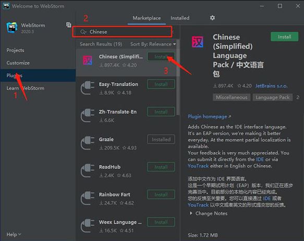The width and height of the screenshot is (304, 241).
Task: Click the YouTrack link in the English description
Action: (x=198, y=166)
